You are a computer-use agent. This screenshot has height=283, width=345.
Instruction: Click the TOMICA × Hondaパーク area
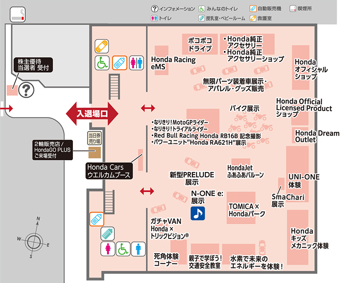(244, 210)
